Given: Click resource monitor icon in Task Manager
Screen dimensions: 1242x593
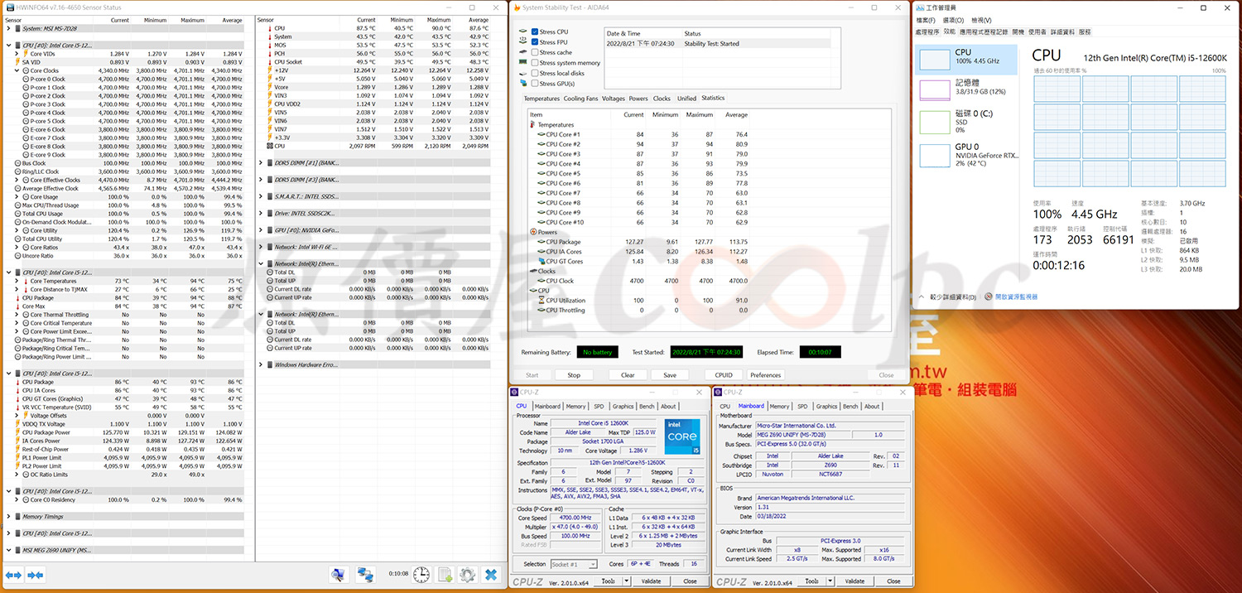Looking at the screenshot, I should [989, 296].
